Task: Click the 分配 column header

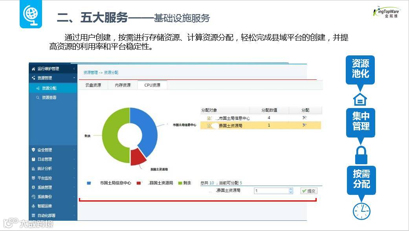Action: (x=305, y=110)
